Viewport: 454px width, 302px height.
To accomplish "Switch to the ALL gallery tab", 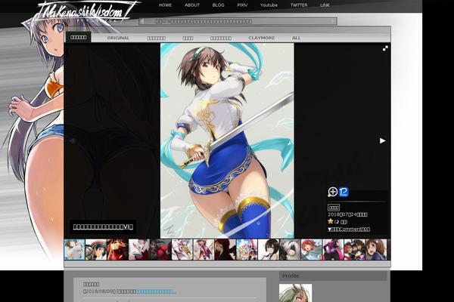I will [296, 38].
